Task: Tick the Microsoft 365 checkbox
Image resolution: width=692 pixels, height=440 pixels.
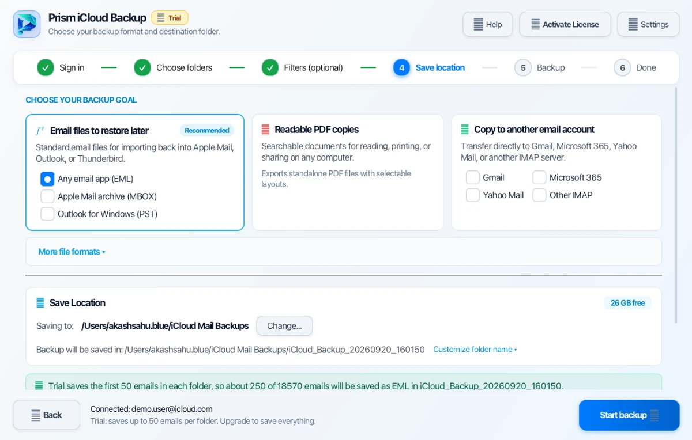Action: [539, 177]
